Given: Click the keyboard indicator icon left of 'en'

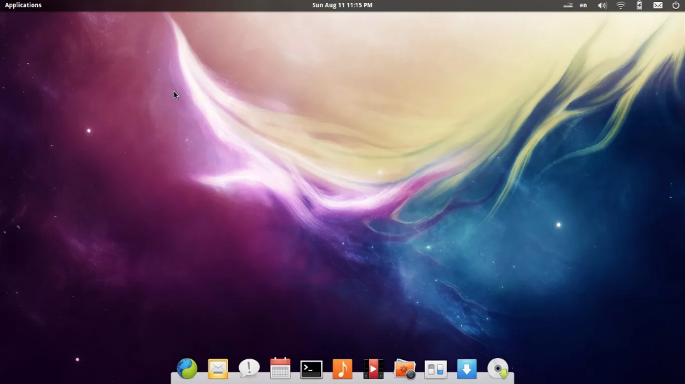Looking at the screenshot, I should pyautogui.click(x=568, y=5).
